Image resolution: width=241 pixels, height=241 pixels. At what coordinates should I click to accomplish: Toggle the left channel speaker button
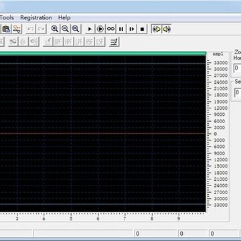(157, 29)
